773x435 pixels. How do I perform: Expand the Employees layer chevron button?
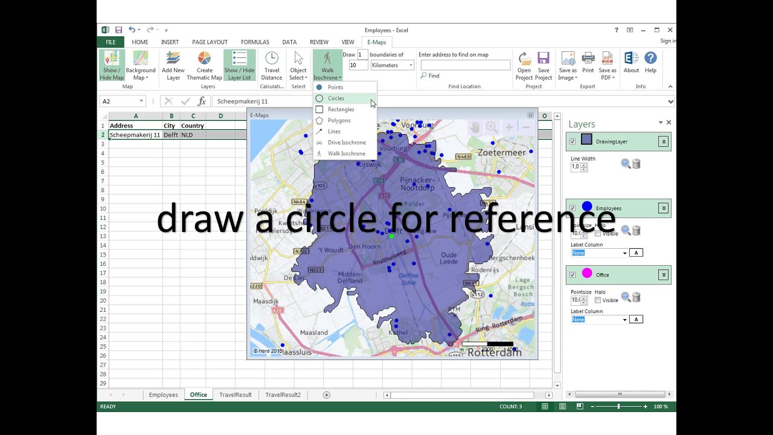[x=663, y=208]
